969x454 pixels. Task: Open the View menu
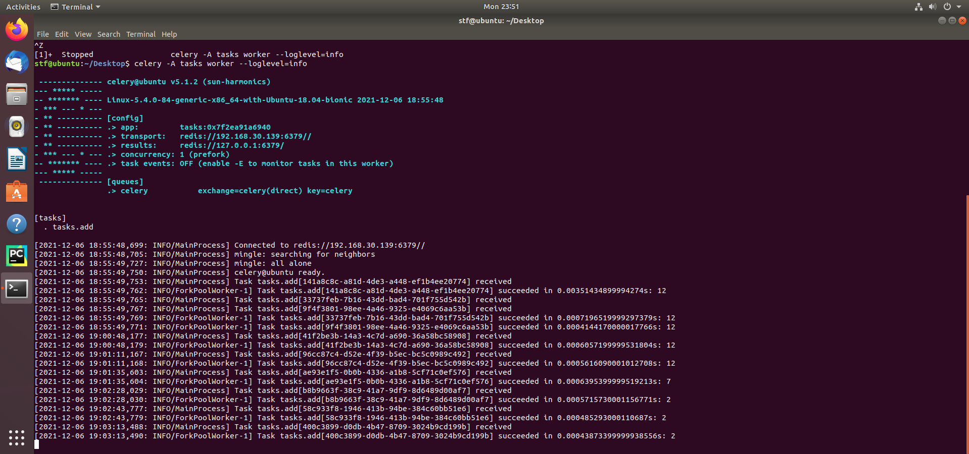(x=83, y=34)
